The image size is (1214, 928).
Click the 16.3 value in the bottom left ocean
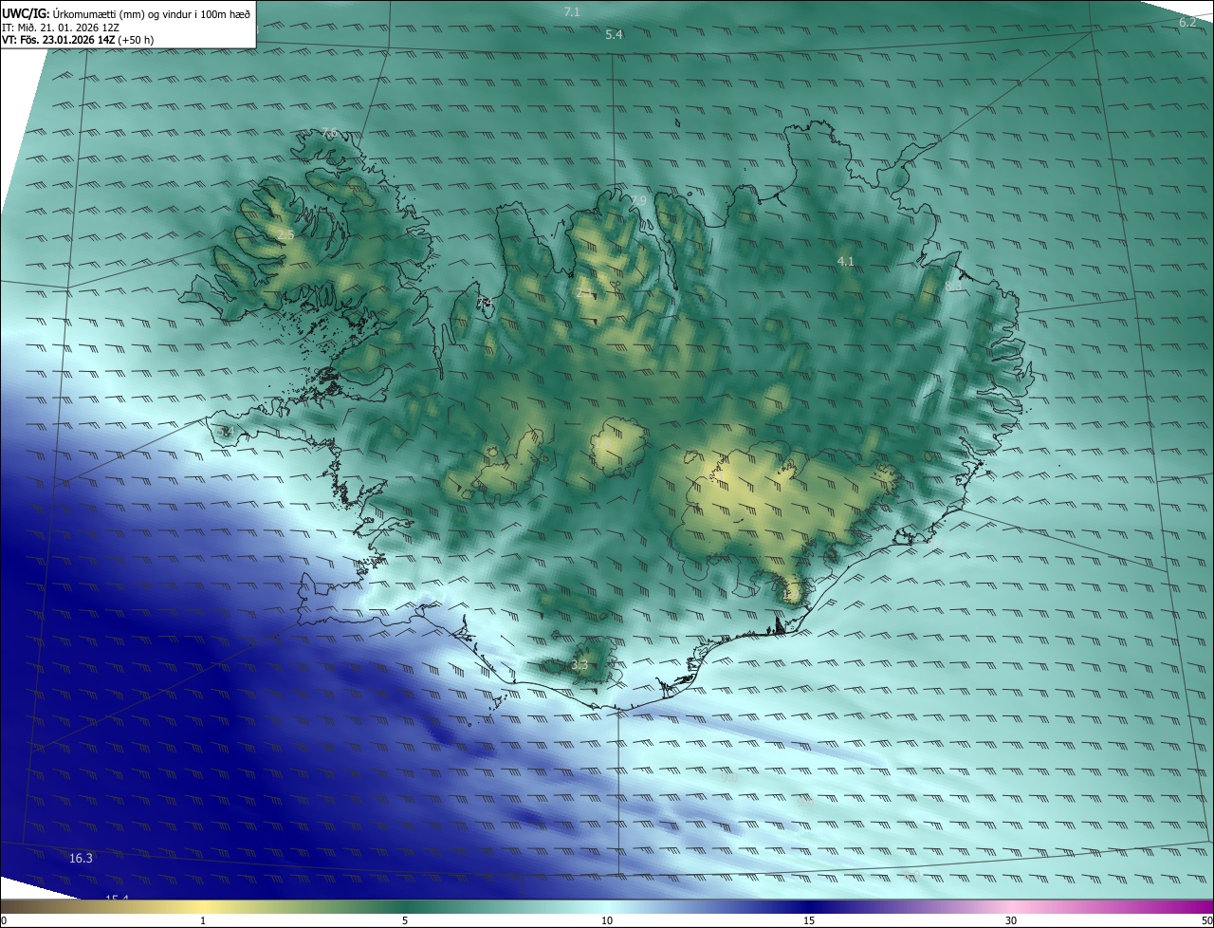point(81,859)
